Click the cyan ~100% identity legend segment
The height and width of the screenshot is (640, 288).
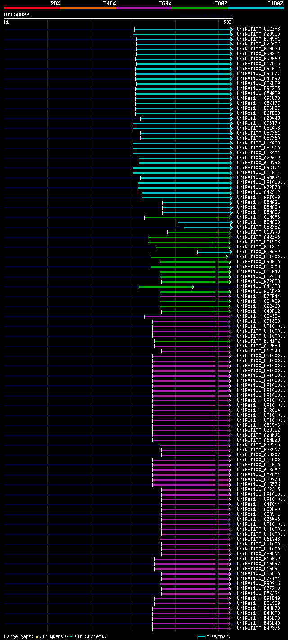coord(256,8)
